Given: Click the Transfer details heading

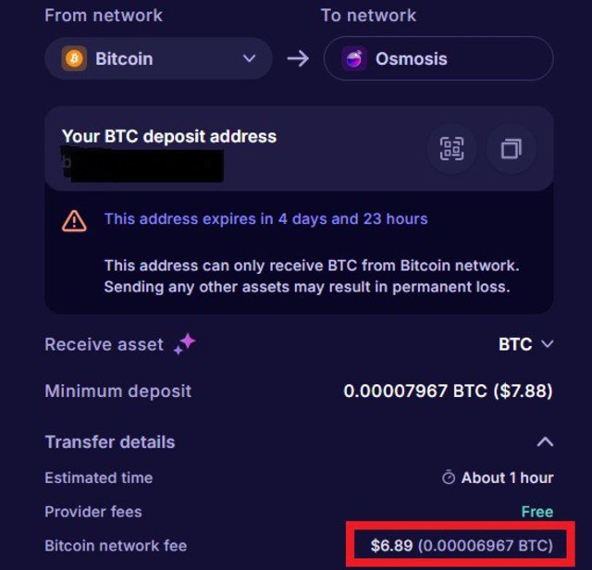Looking at the screenshot, I should pos(110,442).
